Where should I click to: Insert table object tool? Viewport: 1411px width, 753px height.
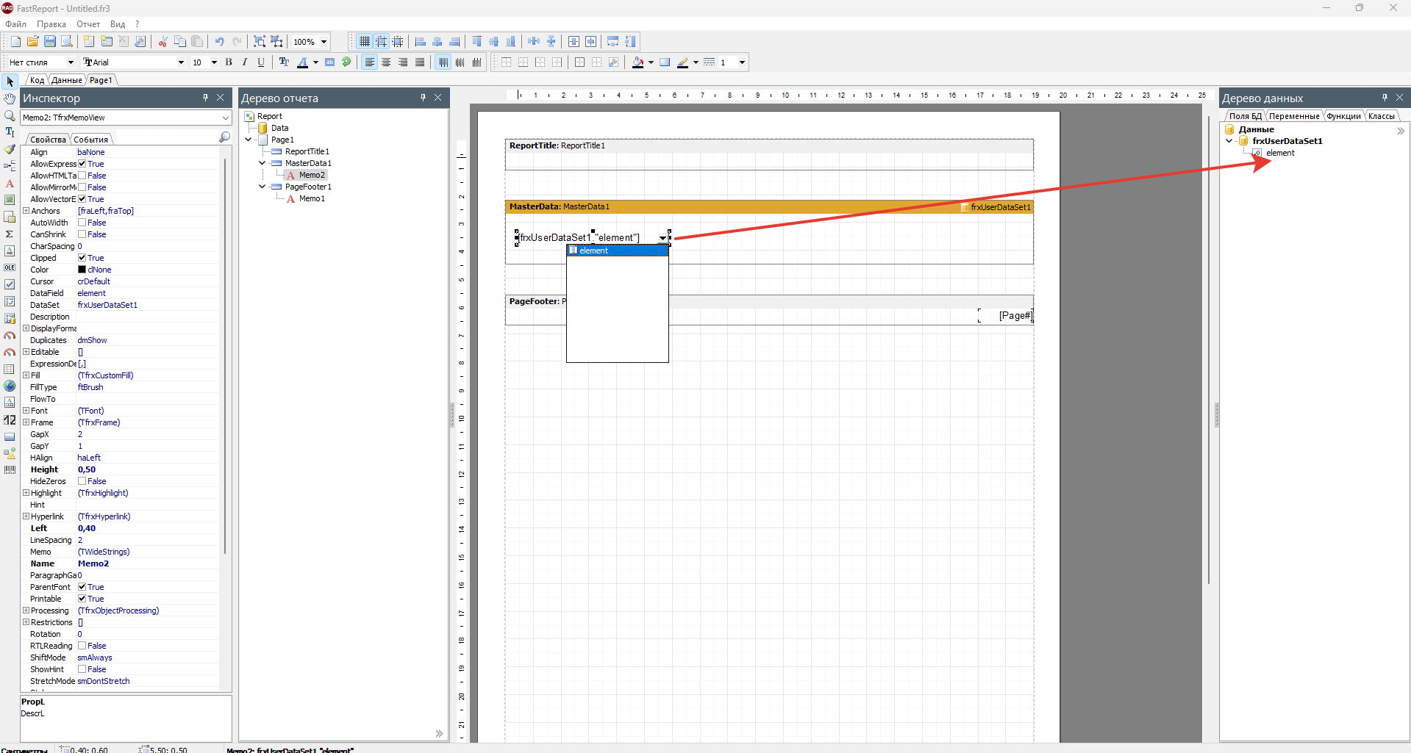click(x=10, y=369)
